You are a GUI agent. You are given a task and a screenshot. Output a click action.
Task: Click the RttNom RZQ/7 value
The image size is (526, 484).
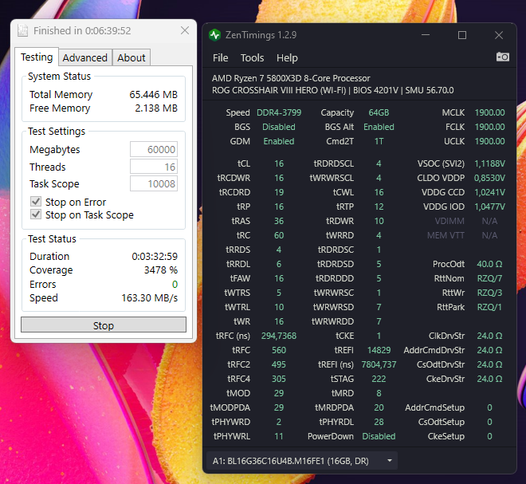pyautogui.click(x=489, y=278)
